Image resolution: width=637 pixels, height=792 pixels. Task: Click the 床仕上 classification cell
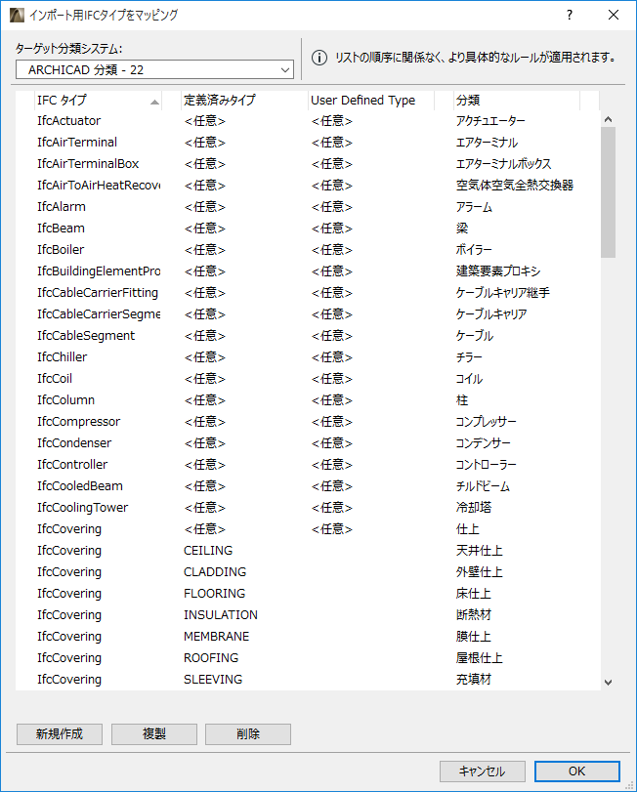(x=474, y=594)
